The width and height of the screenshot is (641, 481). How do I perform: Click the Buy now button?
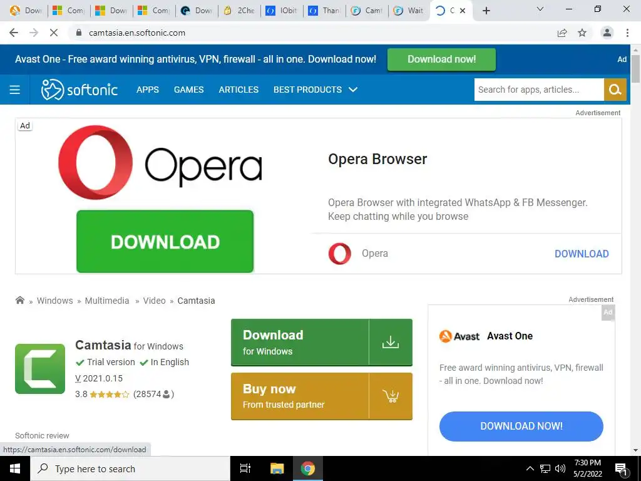pos(321,396)
